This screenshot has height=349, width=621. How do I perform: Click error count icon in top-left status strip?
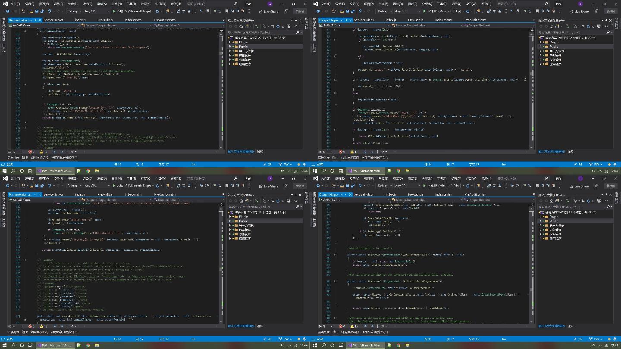pos(30,152)
